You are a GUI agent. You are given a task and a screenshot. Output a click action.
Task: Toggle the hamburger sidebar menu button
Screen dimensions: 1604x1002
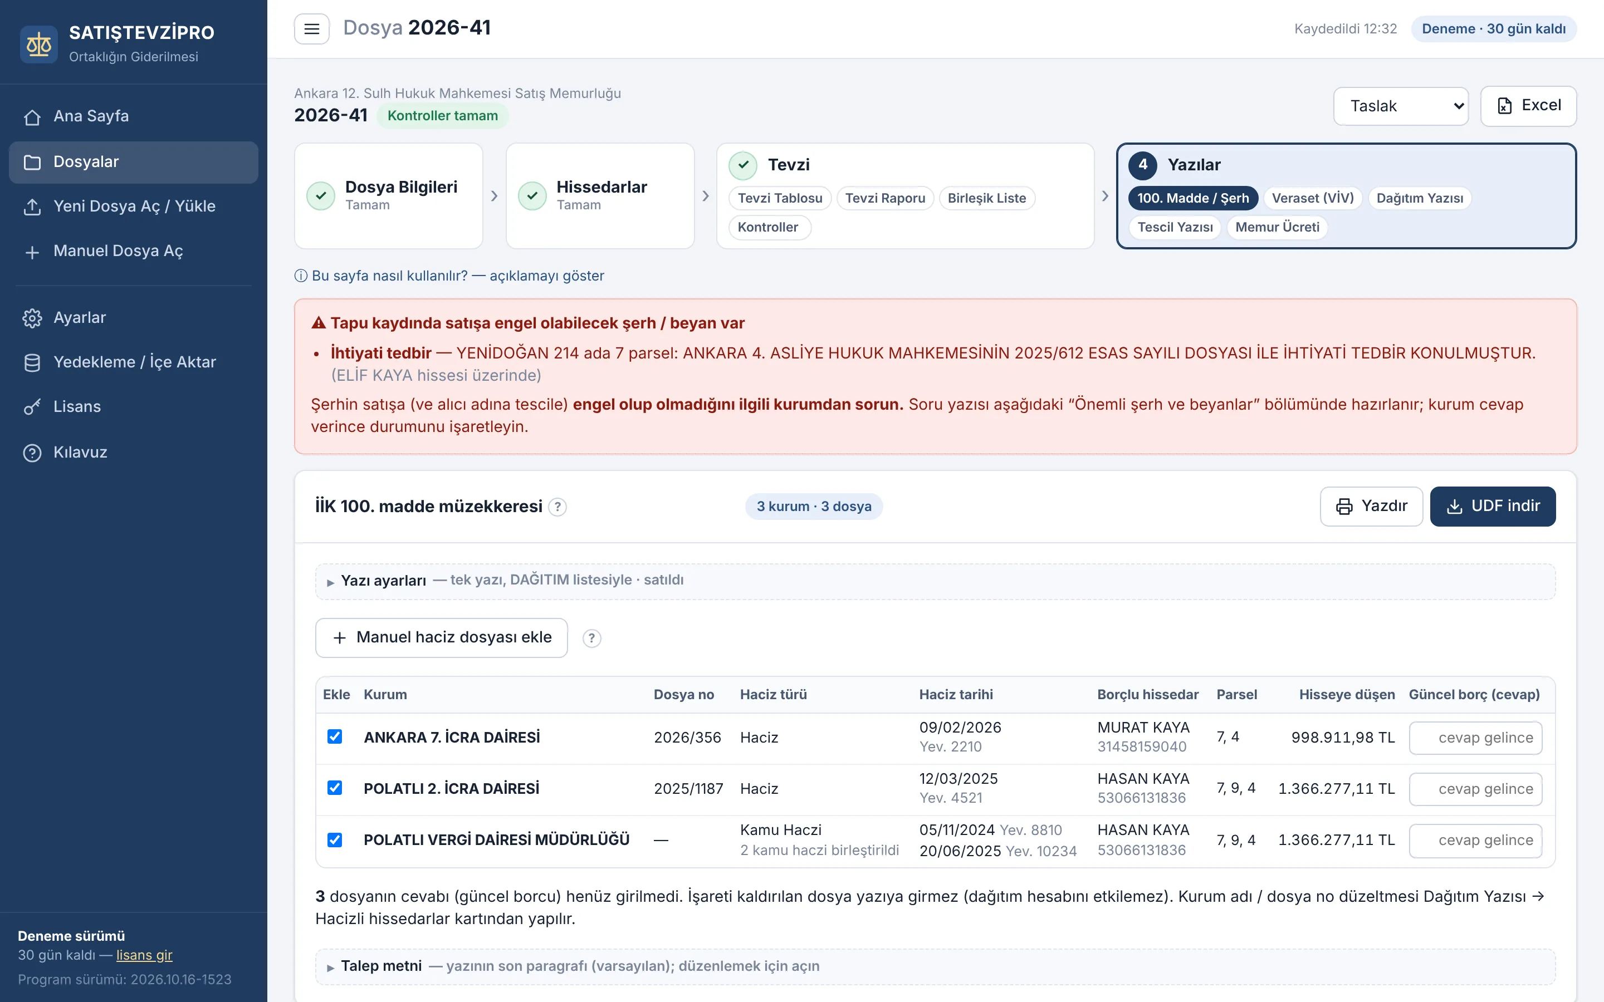[311, 29]
